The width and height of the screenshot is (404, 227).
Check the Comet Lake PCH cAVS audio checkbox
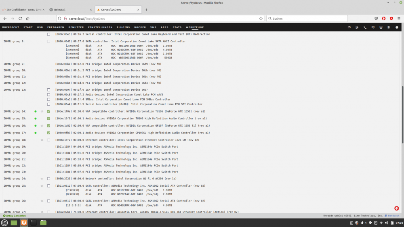[x=48, y=95]
